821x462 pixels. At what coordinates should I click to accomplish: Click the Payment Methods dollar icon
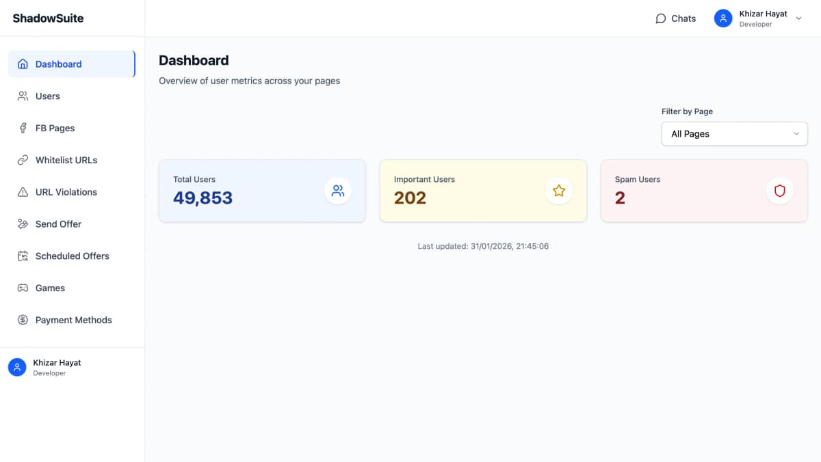point(23,320)
